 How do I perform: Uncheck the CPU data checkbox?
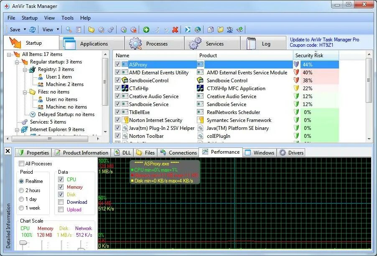61,180
